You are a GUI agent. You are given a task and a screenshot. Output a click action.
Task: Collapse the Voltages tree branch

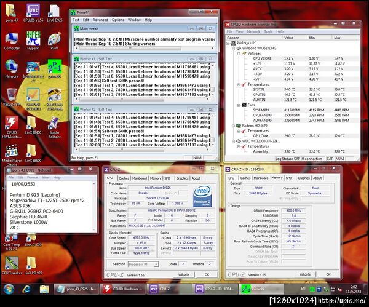click(239, 54)
